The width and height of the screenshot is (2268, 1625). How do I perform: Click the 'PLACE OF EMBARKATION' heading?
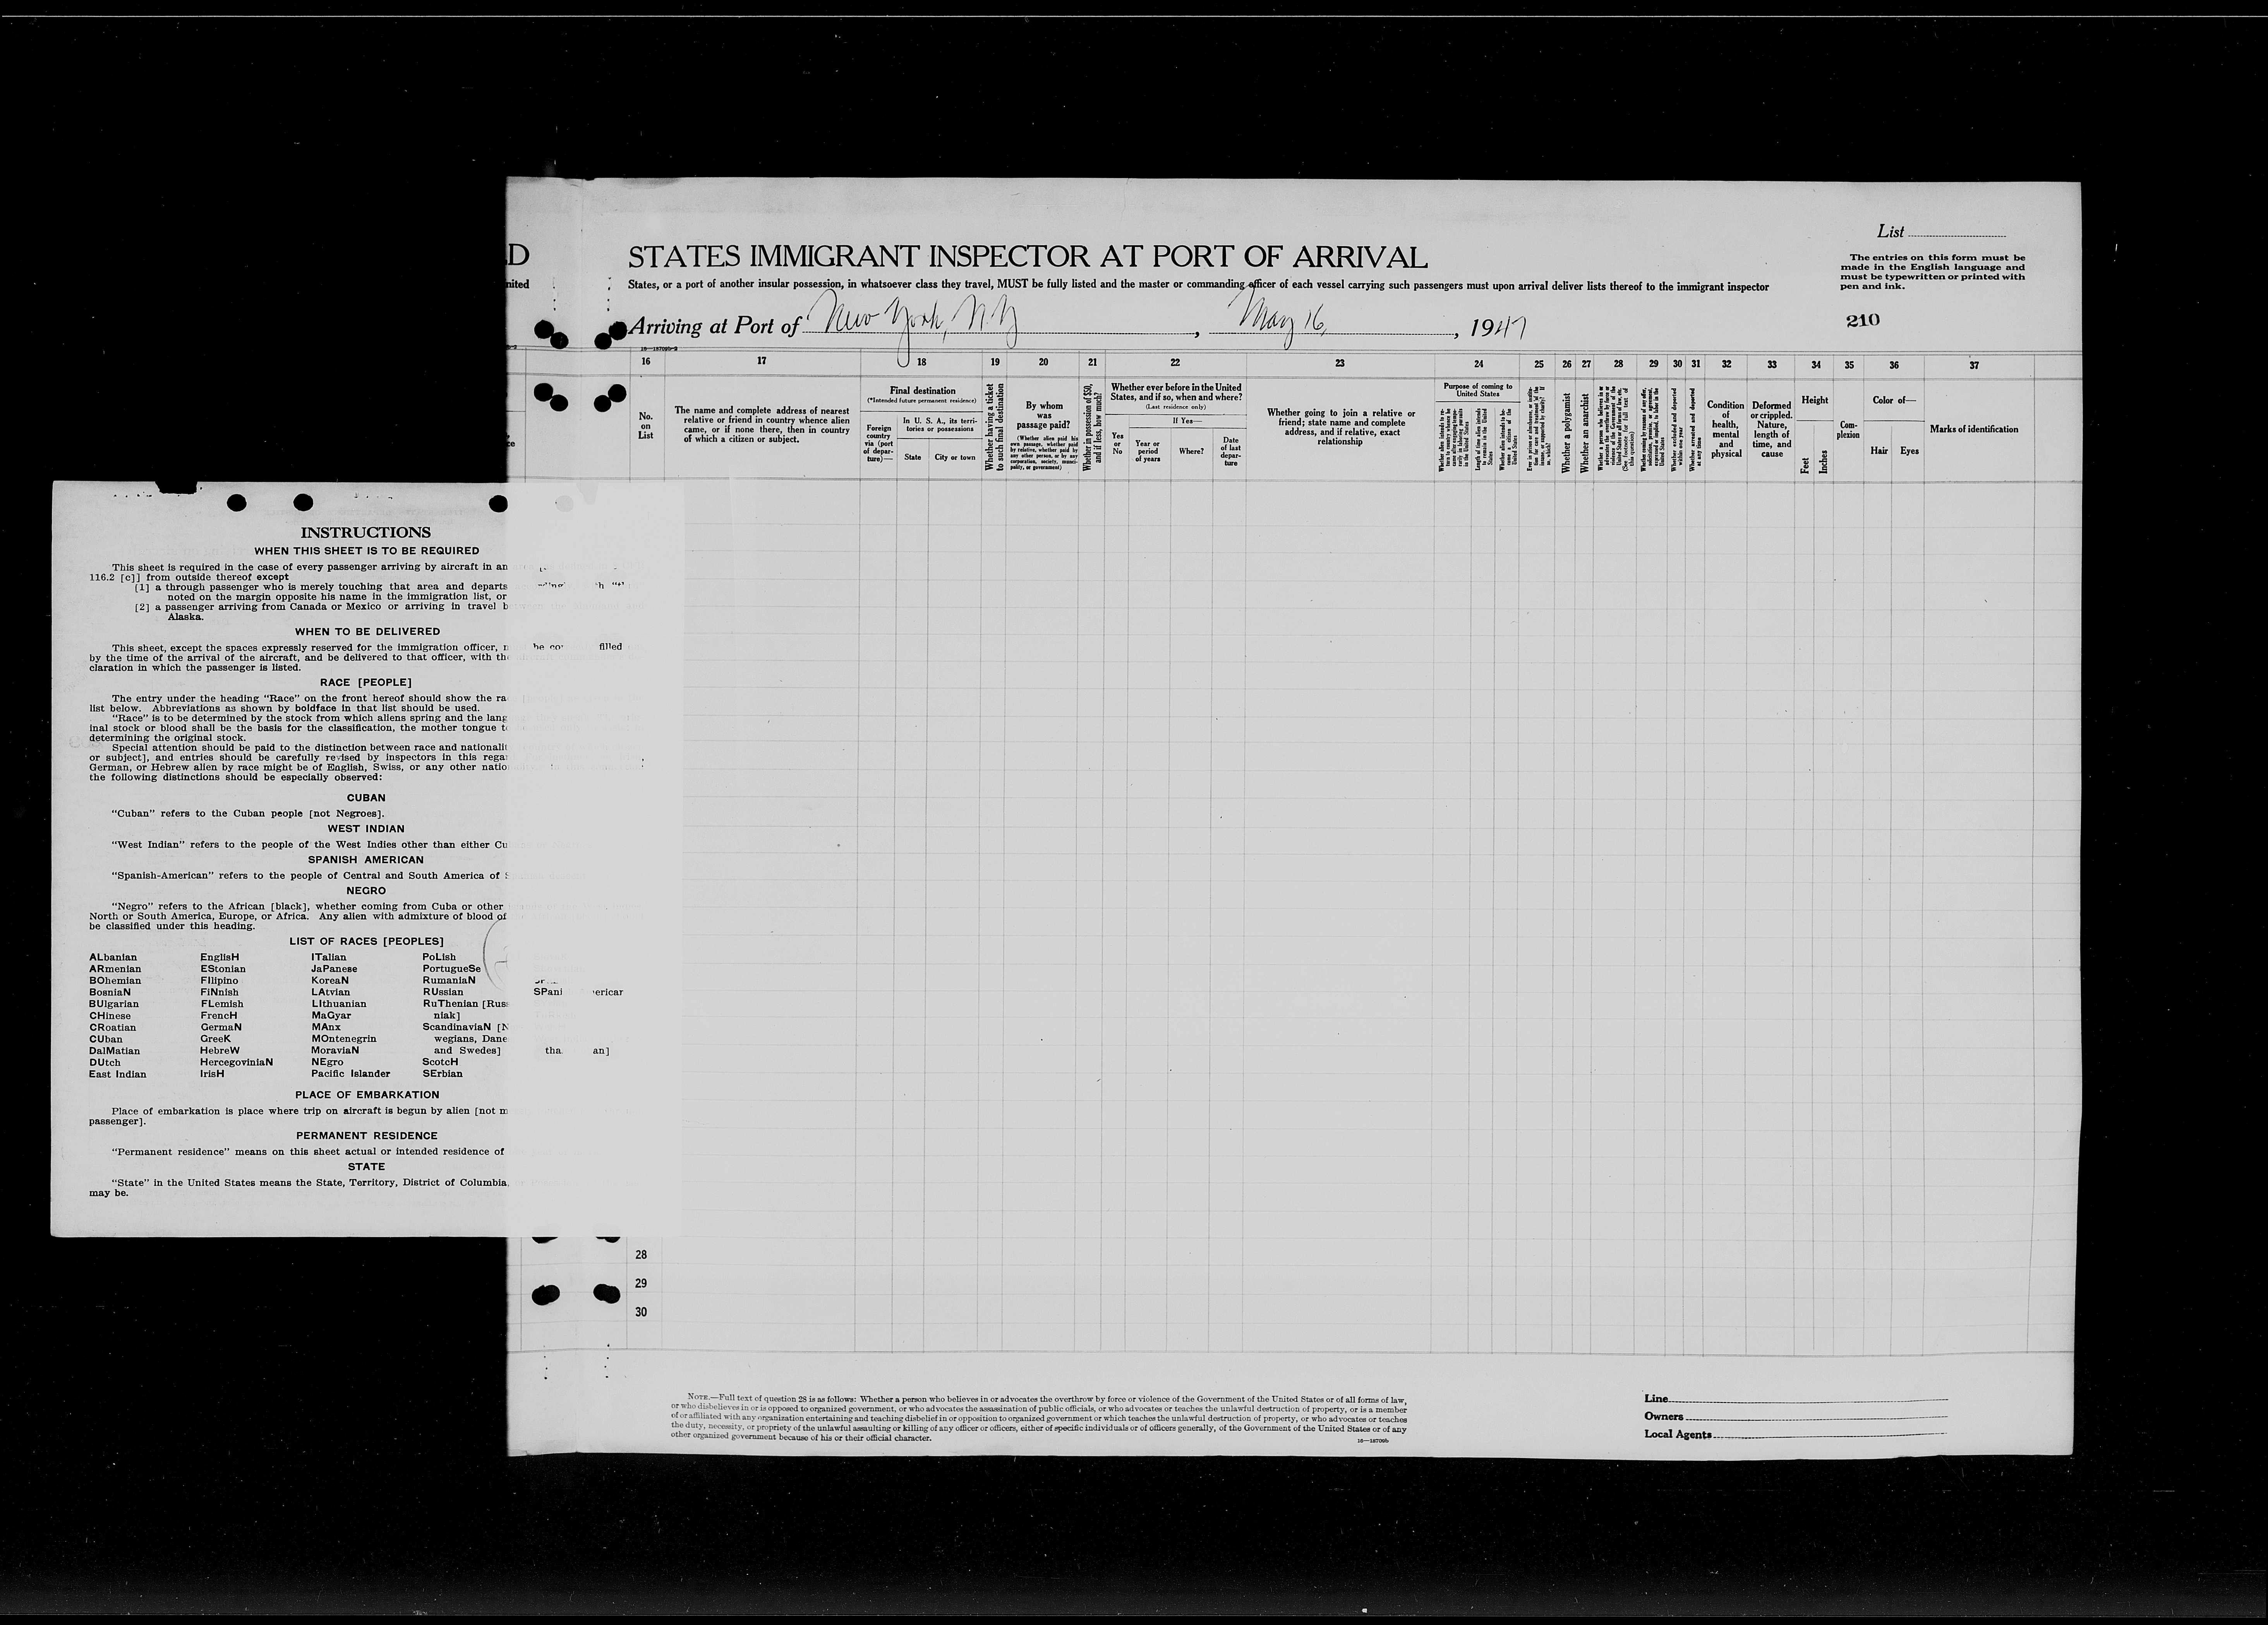[x=367, y=1094]
